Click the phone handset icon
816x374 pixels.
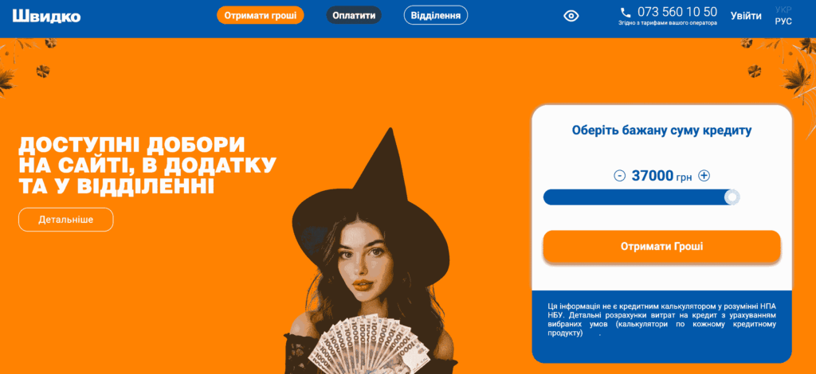(626, 13)
